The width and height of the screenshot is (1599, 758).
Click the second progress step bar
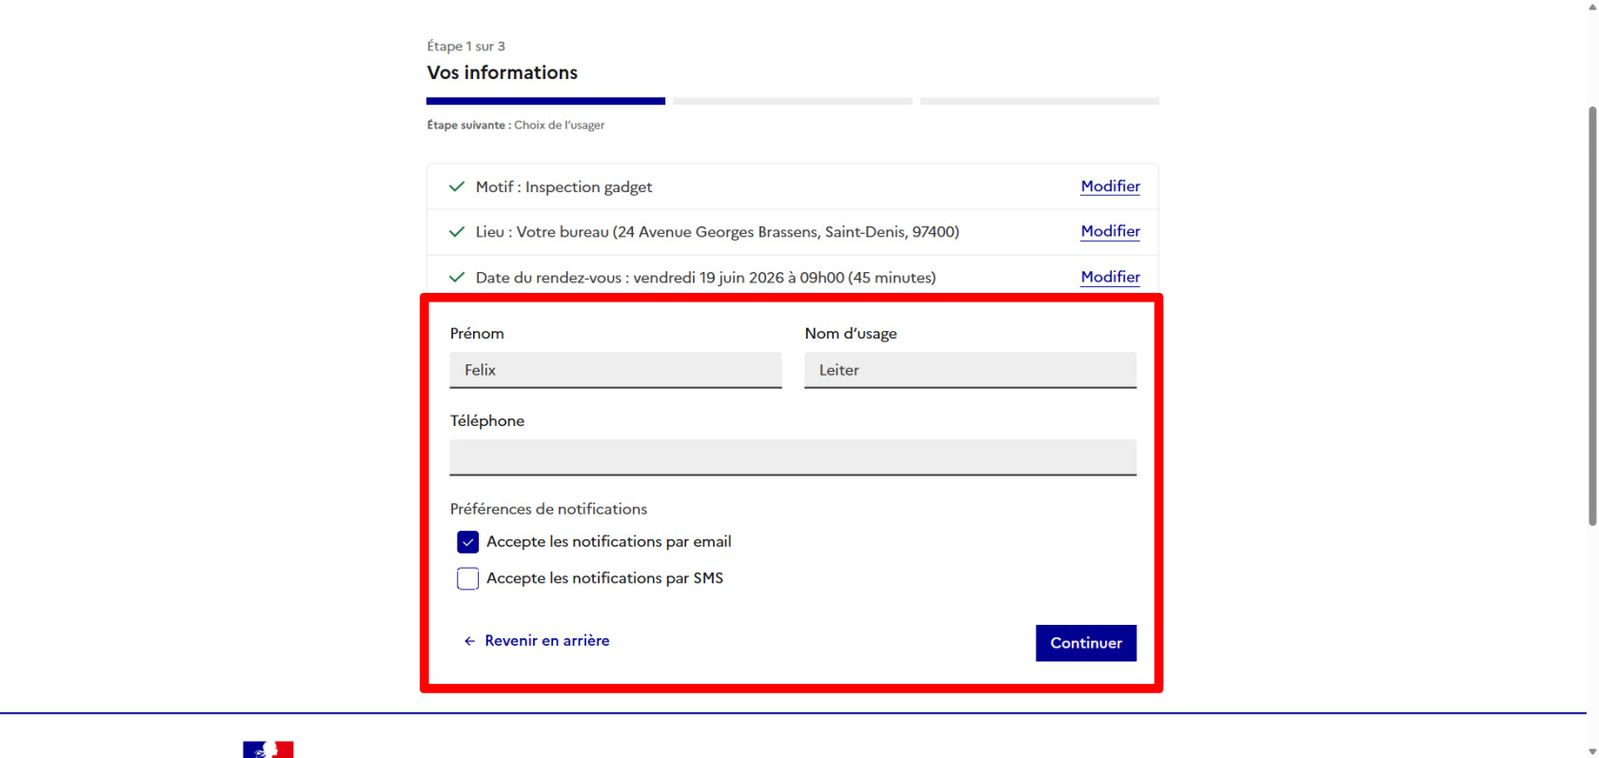click(792, 101)
